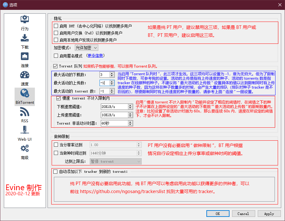Switch to the 行为 tab label
The width and height of the screenshot is (285, 221).
coord(24,29)
